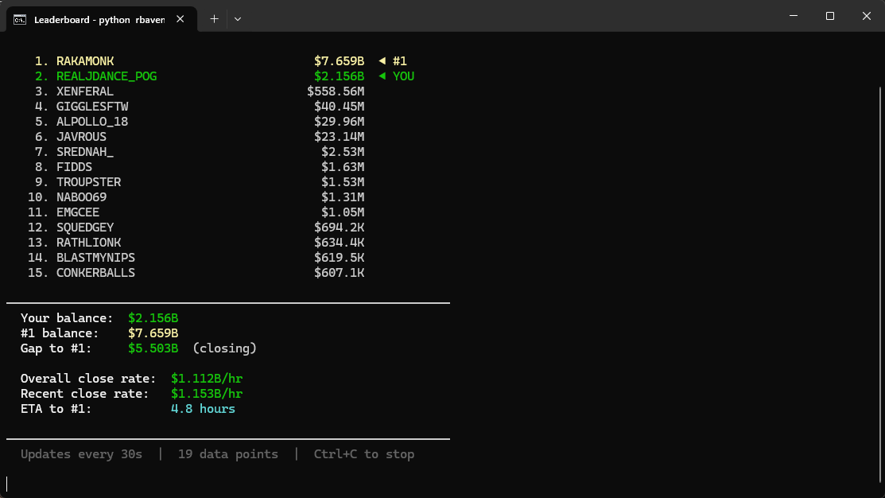Click the "Your balance:" label
885x498 pixels.
[x=67, y=318]
